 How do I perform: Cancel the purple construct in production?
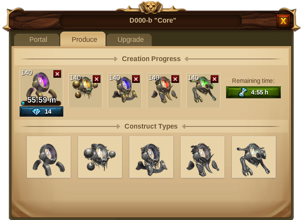[57, 74]
